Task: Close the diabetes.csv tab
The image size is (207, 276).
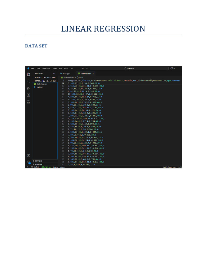Action: tap(93, 74)
